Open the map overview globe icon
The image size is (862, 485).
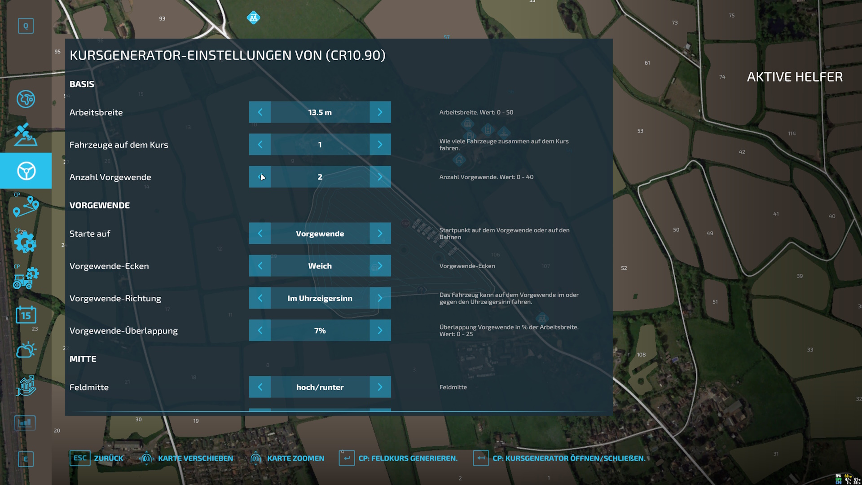(26, 99)
